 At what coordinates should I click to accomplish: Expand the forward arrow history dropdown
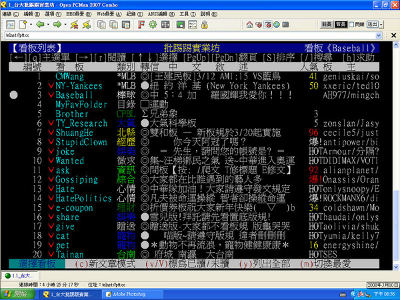(x=65, y=25)
